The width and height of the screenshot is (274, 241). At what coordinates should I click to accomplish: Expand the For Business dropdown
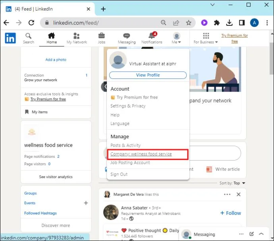(206, 42)
